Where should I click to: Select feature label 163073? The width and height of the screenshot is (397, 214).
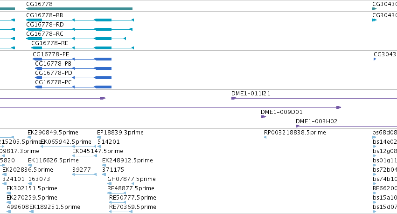point(39,179)
